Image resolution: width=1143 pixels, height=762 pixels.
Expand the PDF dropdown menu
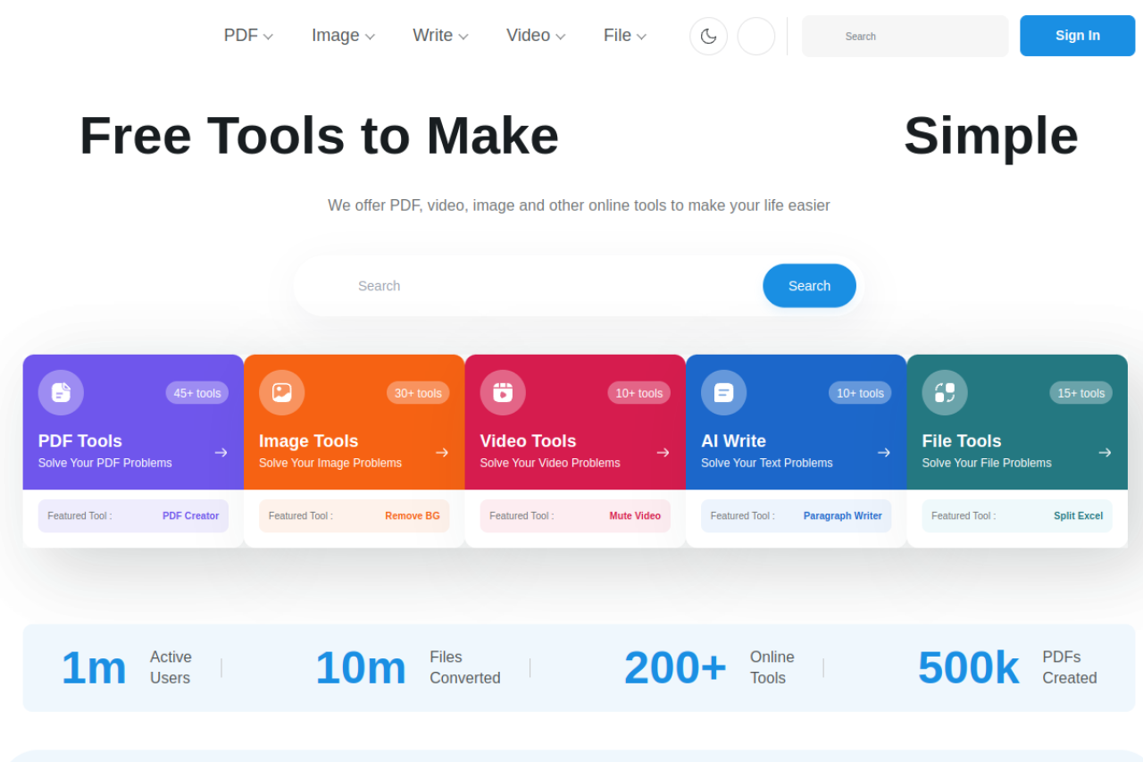coord(248,36)
